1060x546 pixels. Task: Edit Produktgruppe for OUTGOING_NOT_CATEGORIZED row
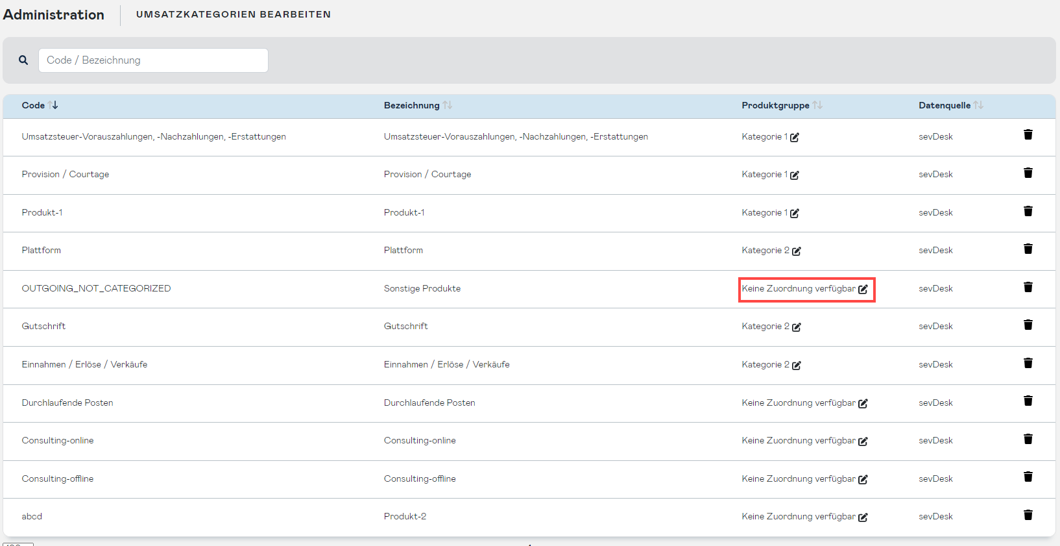point(863,289)
